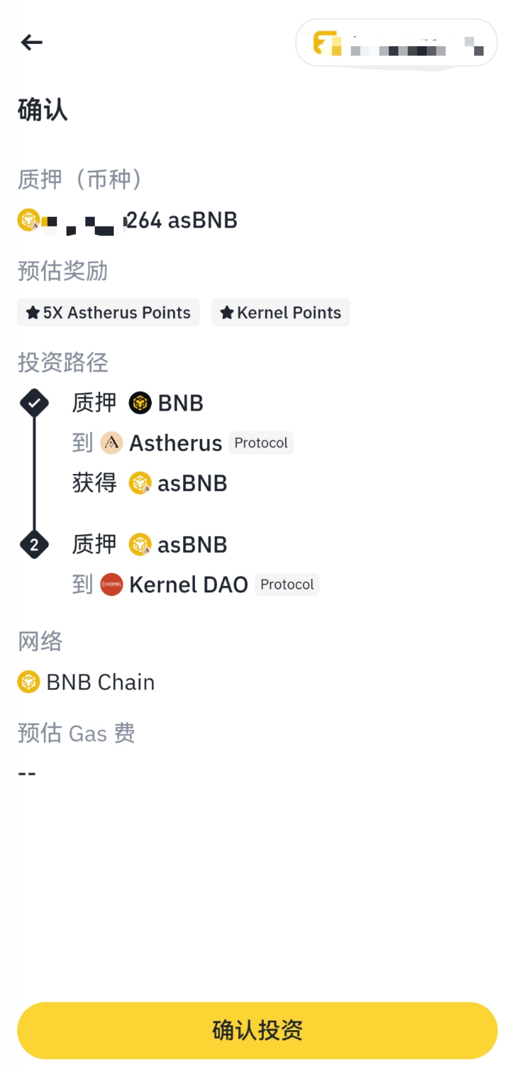Screen dimensions: 515x1072
Task: Tap the asBNB coin icon beside staked amount
Action: (x=29, y=220)
